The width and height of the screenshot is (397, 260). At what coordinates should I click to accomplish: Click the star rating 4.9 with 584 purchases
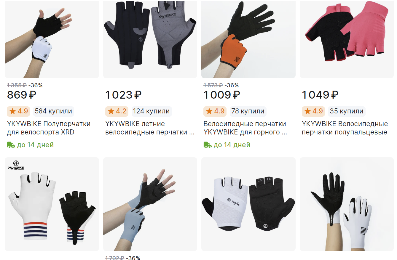[19, 111]
